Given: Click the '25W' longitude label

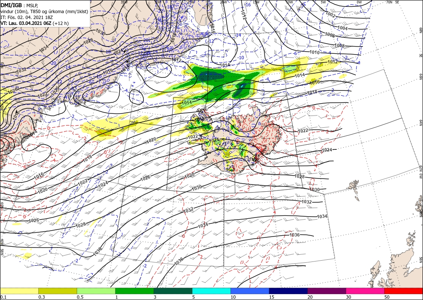Looking at the screenshot, I should coord(191,2).
